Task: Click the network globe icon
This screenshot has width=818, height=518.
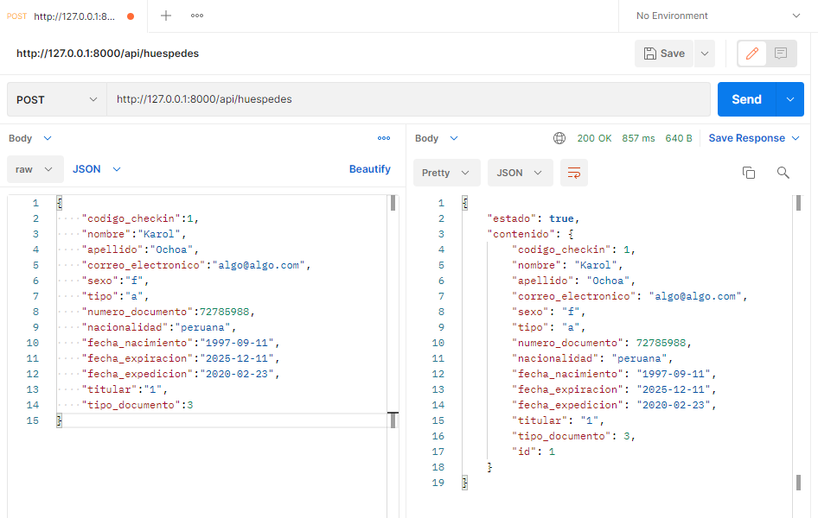Action: pos(559,138)
